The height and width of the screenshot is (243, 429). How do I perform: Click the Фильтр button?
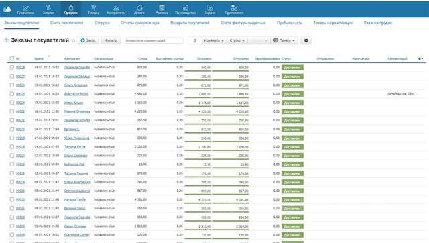coord(111,40)
